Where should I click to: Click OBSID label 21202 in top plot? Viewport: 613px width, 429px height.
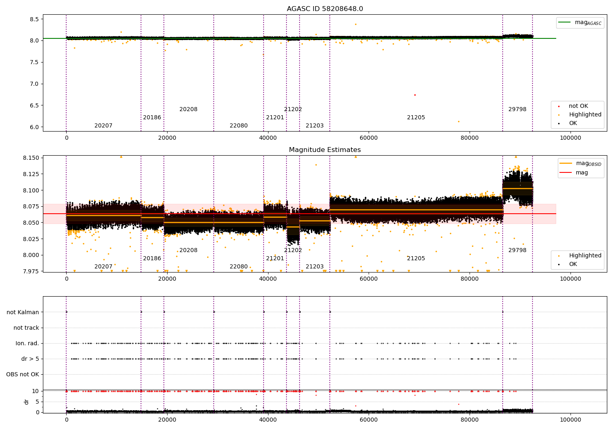pos(293,109)
